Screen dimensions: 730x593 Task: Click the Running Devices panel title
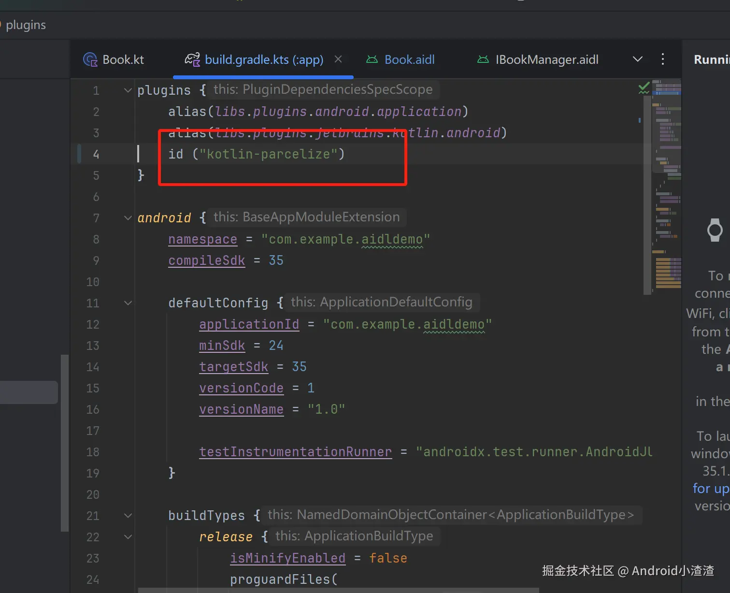pos(711,59)
